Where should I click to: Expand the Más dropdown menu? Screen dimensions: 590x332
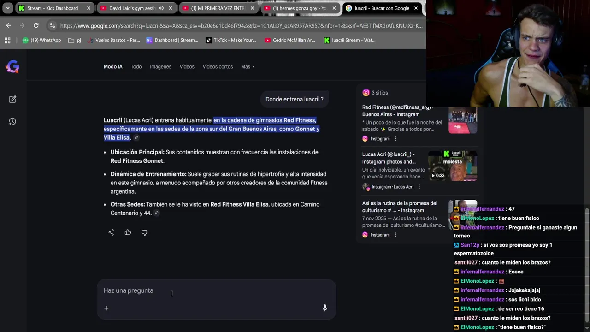pyautogui.click(x=248, y=66)
